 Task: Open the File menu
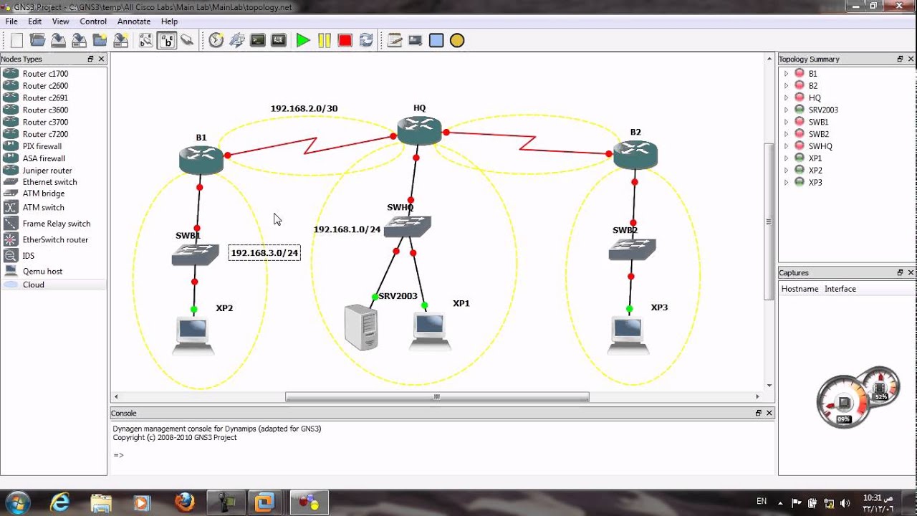click(11, 21)
